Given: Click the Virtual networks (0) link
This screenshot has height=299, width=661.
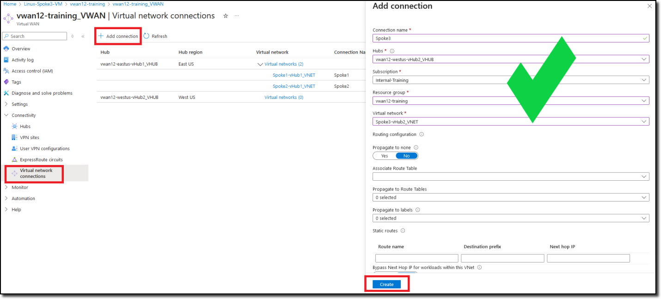Looking at the screenshot, I should pos(284,97).
